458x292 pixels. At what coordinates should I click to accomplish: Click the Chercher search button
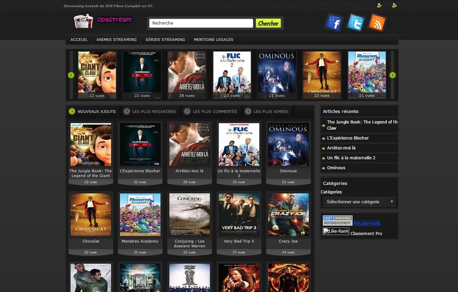[268, 23]
